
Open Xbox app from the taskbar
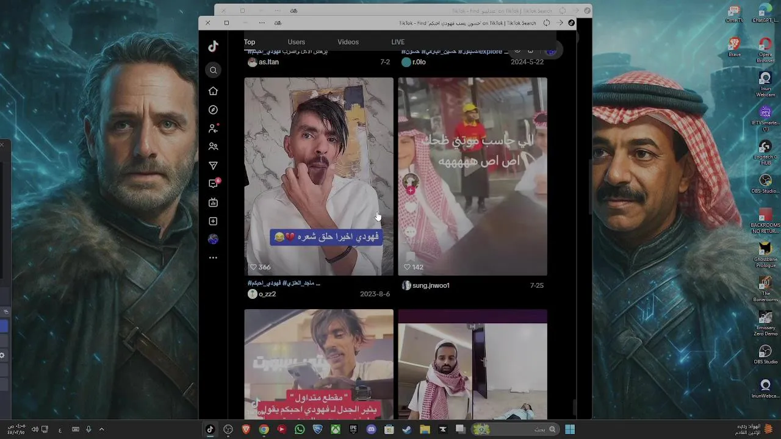pos(336,429)
